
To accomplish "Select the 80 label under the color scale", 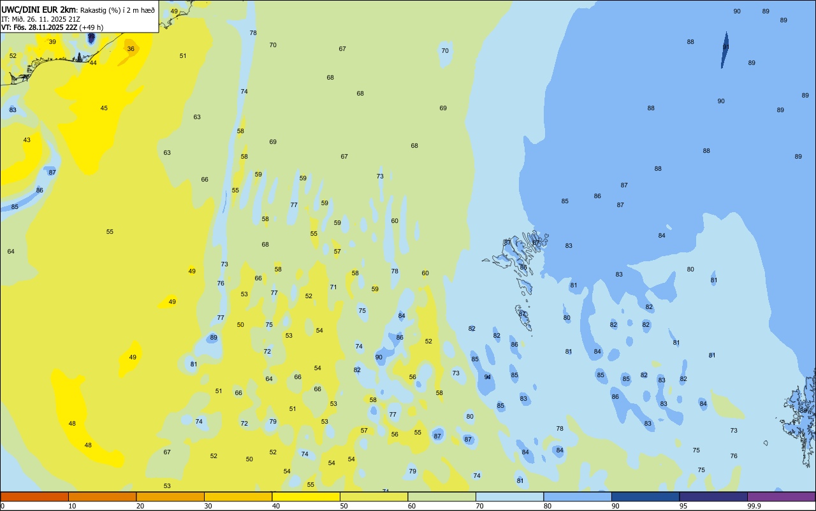I will tap(548, 506).
